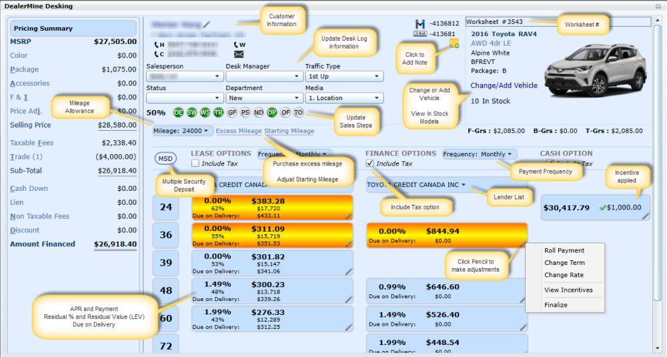The width and height of the screenshot is (667, 357).
Task: Click the GF sales step circle
Action: [231, 112]
